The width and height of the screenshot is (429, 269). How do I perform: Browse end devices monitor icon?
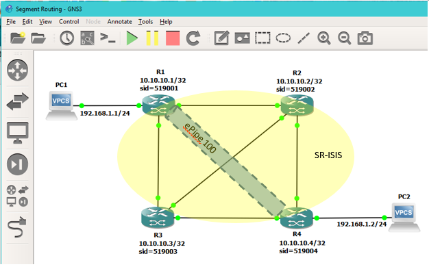point(18,133)
